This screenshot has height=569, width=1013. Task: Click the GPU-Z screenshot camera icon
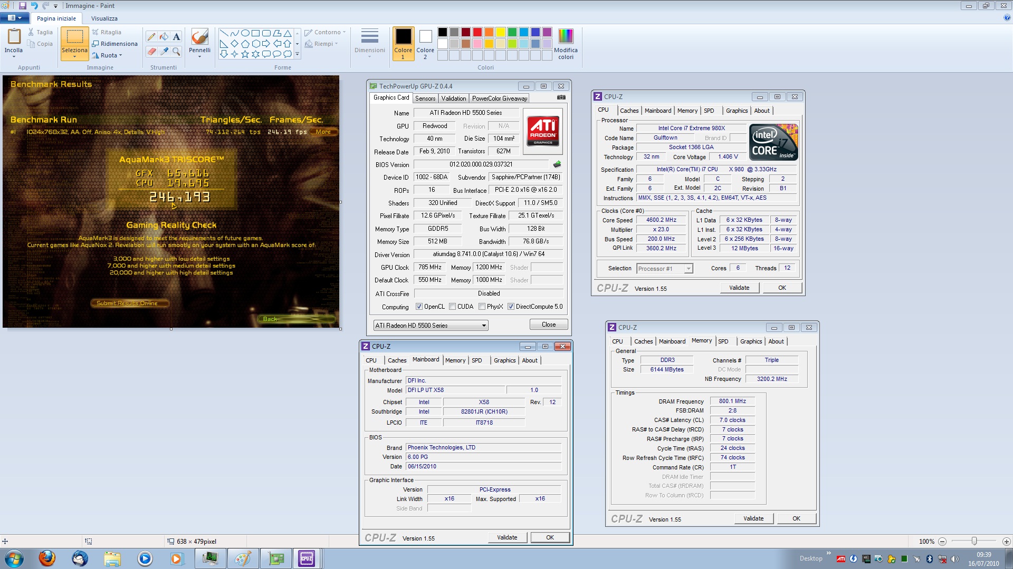[x=561, y=97]
